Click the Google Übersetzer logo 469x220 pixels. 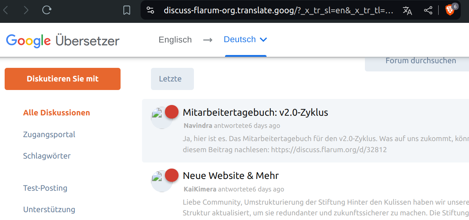pyautogui.click(x=63, y=41)
